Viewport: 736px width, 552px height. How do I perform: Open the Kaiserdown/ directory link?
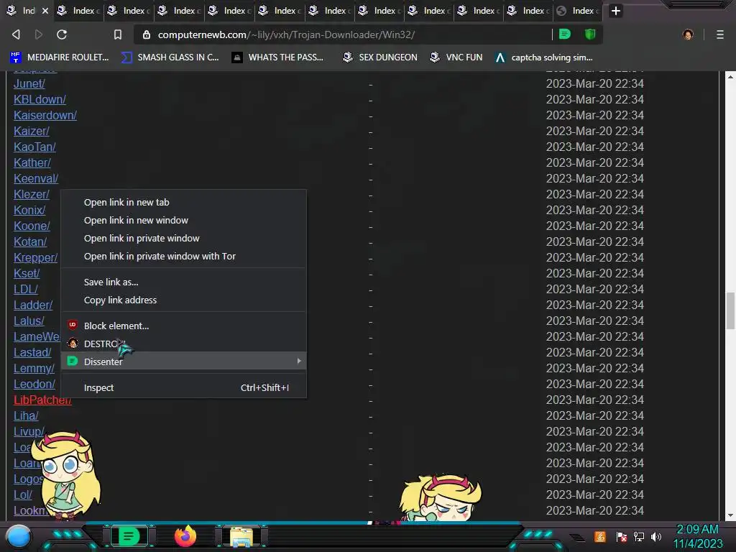(x=45, y=116)
